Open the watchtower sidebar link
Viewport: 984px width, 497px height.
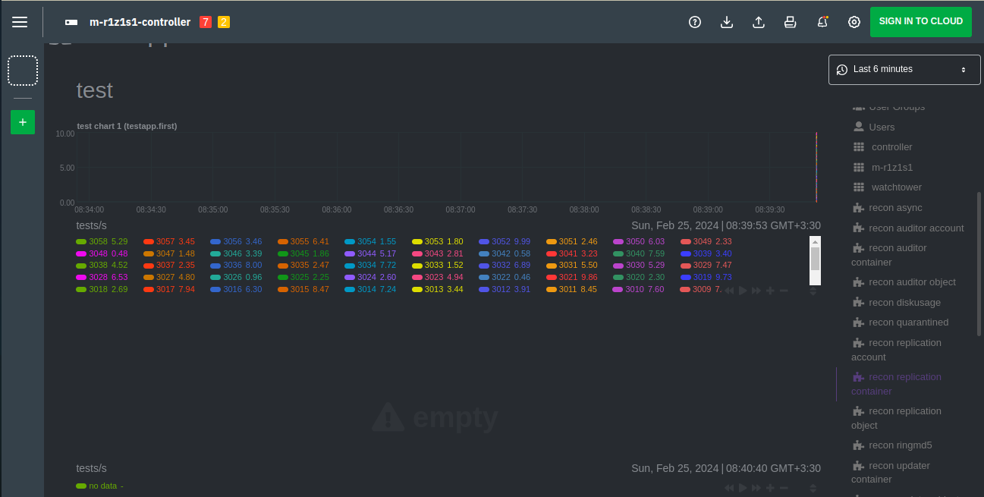click(896, 187)
